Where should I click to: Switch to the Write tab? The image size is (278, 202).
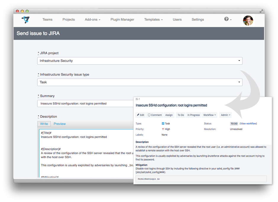click(x=44, y=124)
